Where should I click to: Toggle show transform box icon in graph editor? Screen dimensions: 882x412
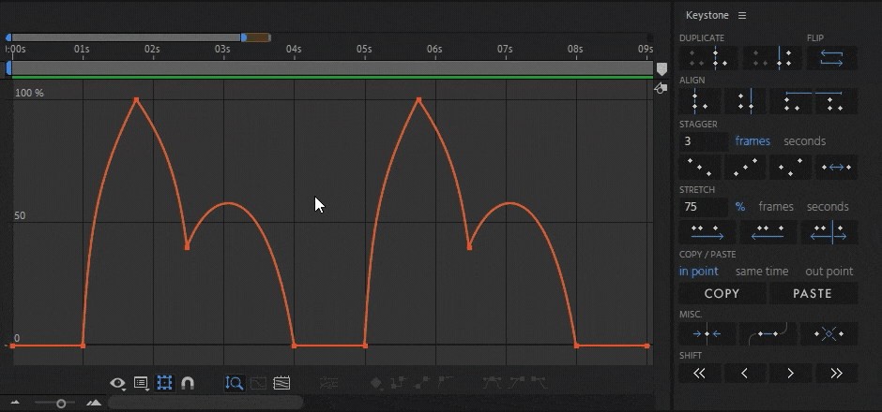[x=164, y=383]
